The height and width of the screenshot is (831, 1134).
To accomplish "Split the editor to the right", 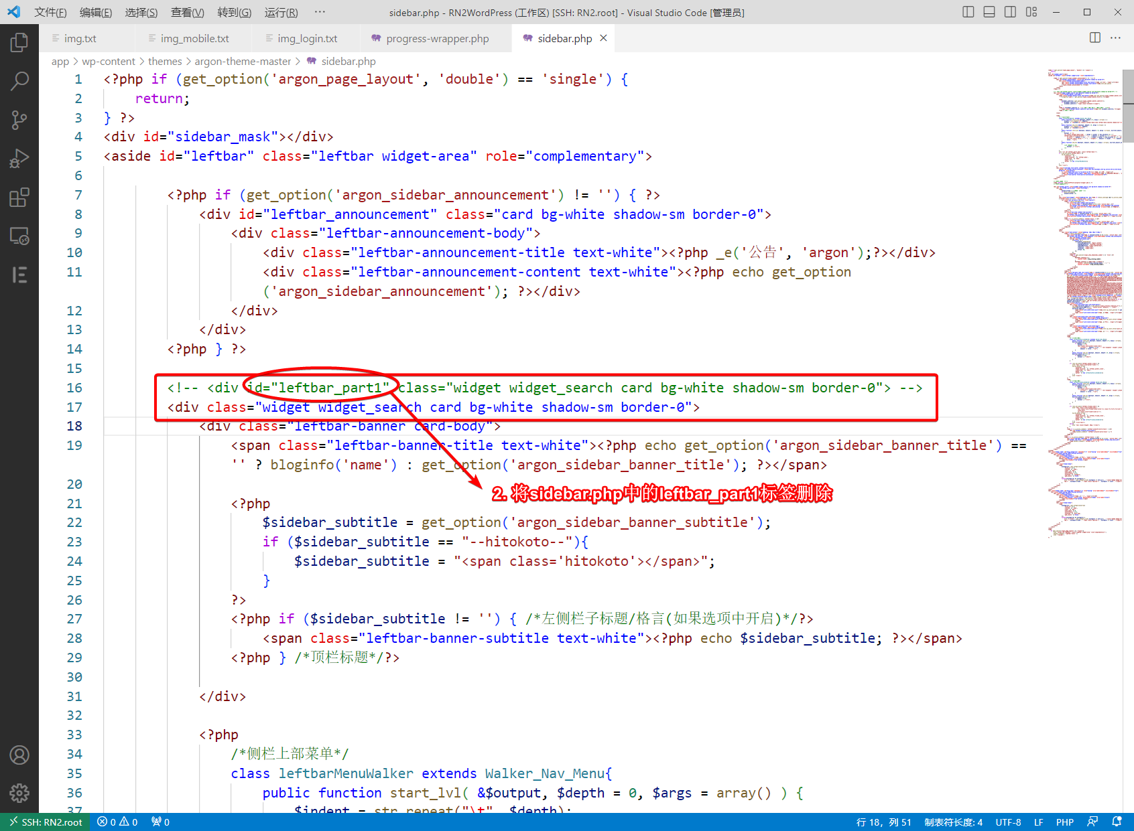I will [1095, 37].
